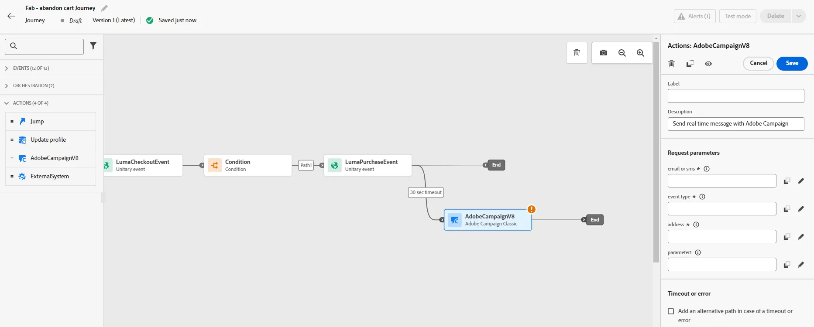Viewport: 814px width, 327px height.
Task: Edit journey name with pencil icon
Action: [104, 8]
